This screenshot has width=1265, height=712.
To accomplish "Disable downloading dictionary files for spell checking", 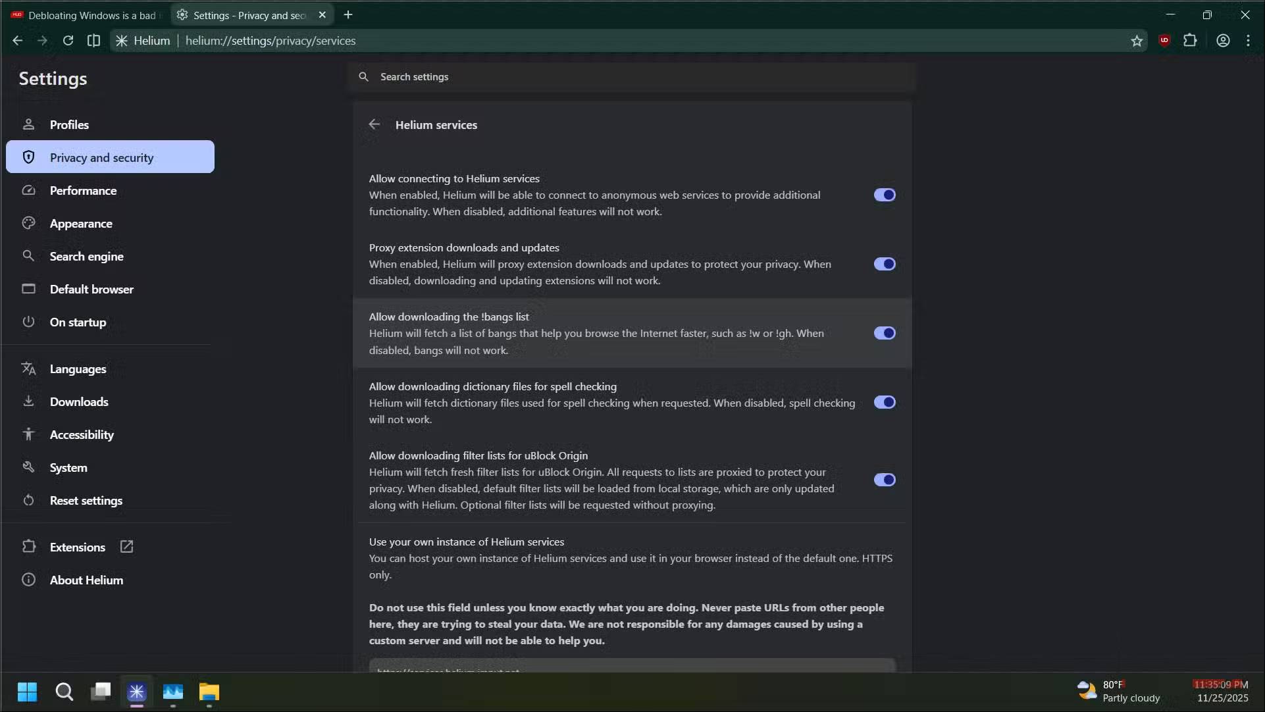I will click(x=884, y=401).
